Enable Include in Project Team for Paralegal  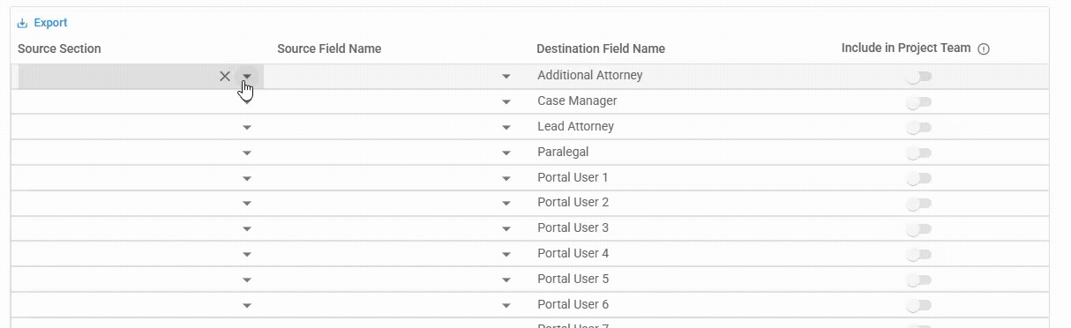tap(919, 153)
